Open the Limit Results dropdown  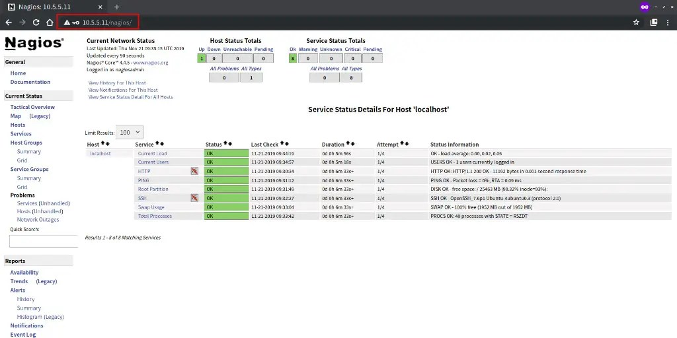pos(130,132)
